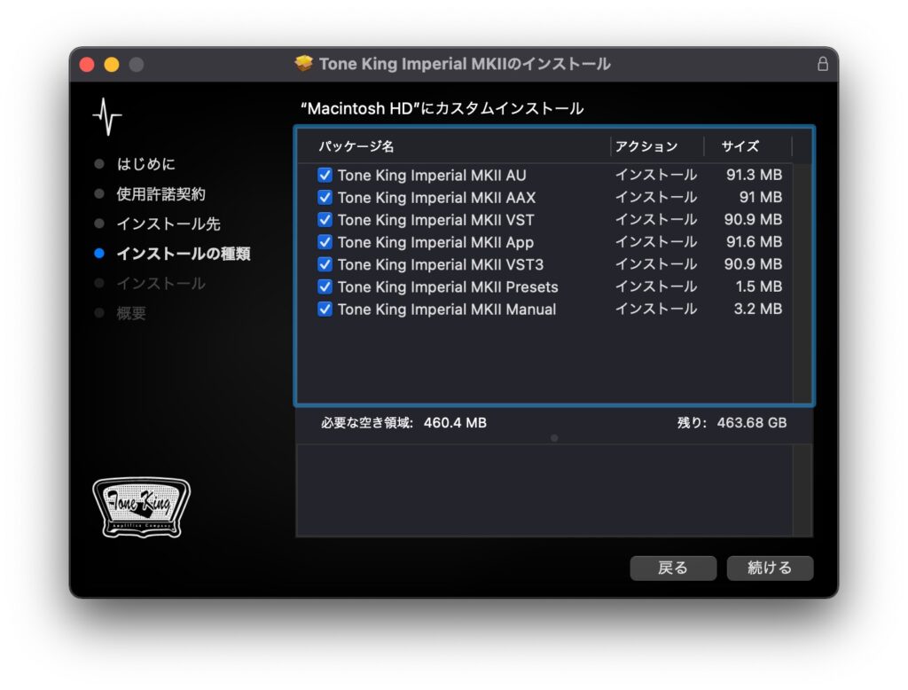Toggle the Imperial MKII Manual checkbox
Viewport: 908px width, 690px height.
tap(325, 309)
